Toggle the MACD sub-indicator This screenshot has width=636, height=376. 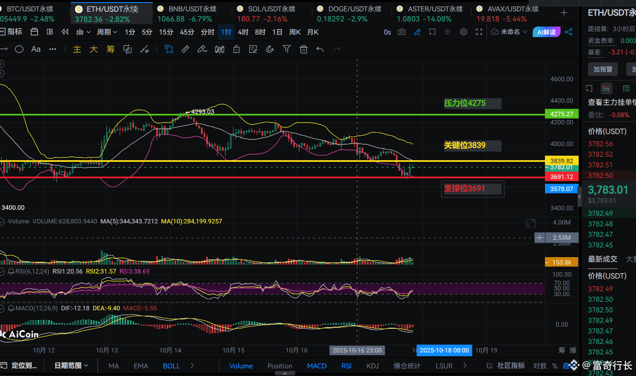317,366
